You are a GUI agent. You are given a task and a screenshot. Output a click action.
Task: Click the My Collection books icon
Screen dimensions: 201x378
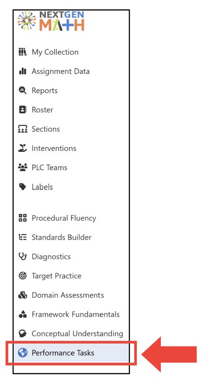click(x=23, y=52)
